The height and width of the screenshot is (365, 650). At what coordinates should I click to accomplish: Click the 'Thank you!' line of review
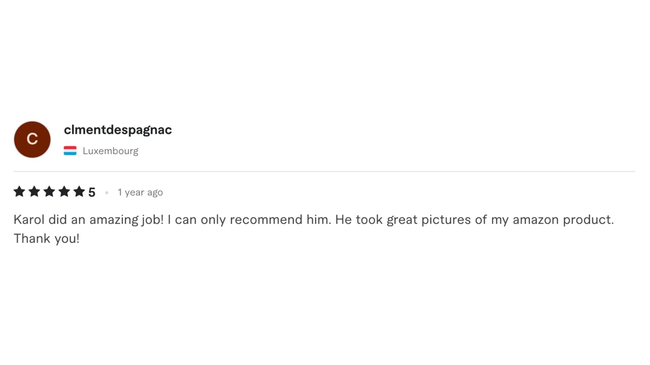(46, 239)
